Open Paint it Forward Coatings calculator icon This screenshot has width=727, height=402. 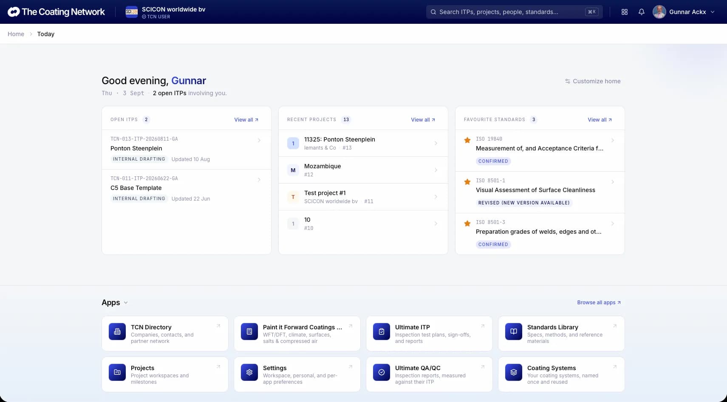tap(249, 331)
